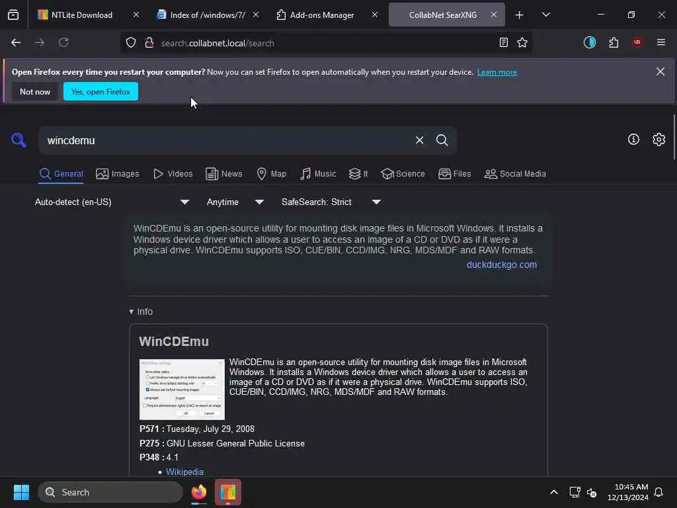
Task: List all tabs chevron
Action: (545, 15)
